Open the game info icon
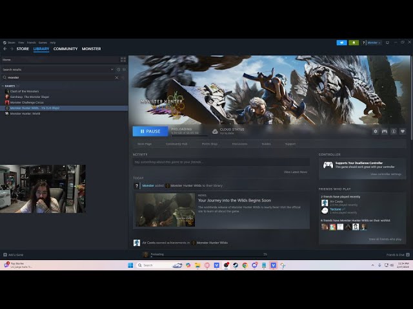413x309 pixels. click(394, 131)
